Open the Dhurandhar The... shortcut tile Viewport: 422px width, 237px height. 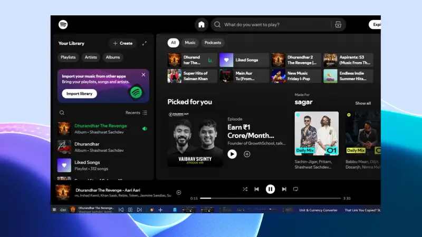point(192,60)
